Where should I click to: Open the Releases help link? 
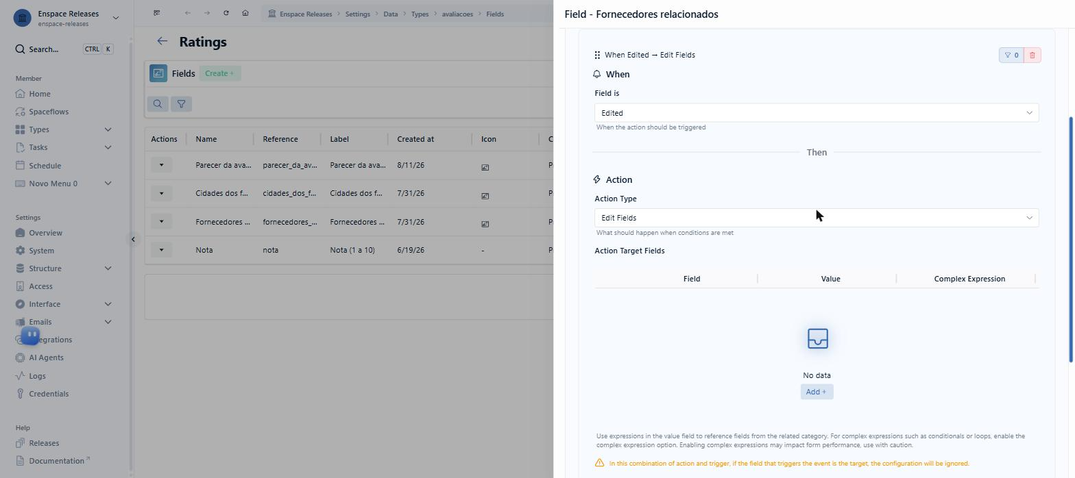44,443
